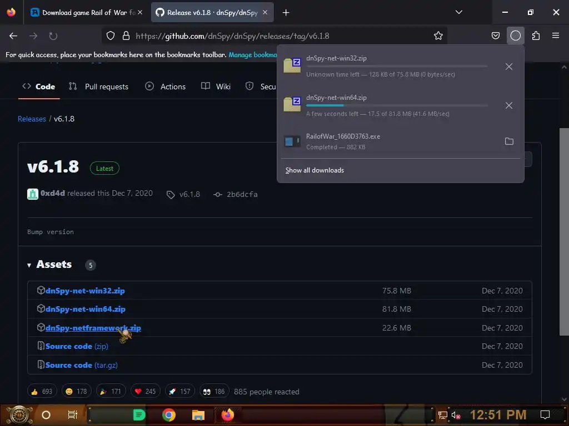
Task: Reload the current page
Action: [53, 36]
